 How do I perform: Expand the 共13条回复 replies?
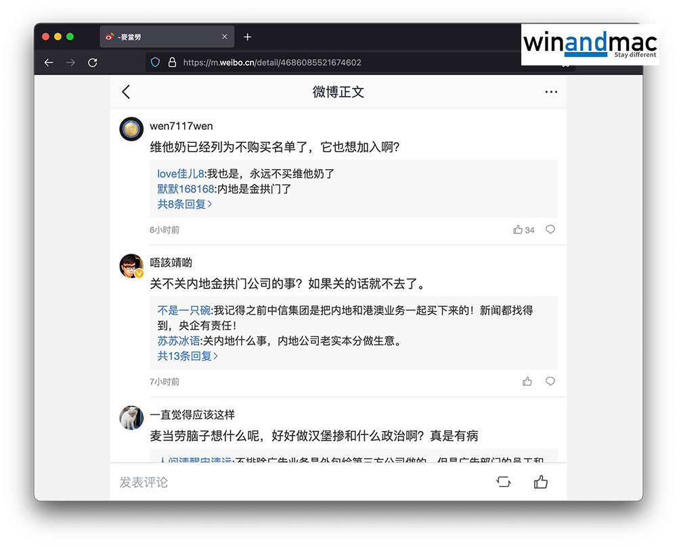click(x=188, y=355)
